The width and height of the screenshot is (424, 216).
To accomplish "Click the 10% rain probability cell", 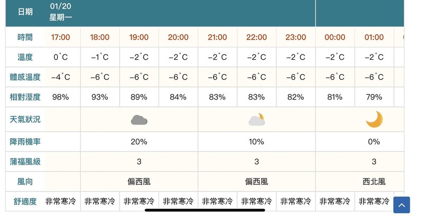I will coord(257,142).
